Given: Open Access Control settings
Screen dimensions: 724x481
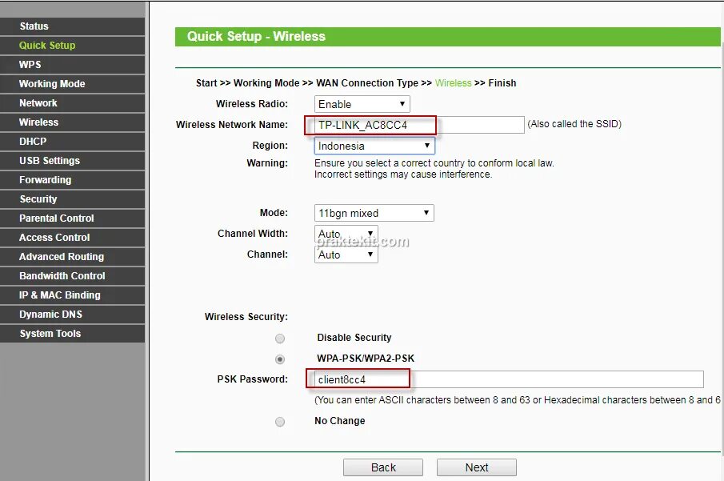Looking at the screenshot, I should tap(72, 237).
